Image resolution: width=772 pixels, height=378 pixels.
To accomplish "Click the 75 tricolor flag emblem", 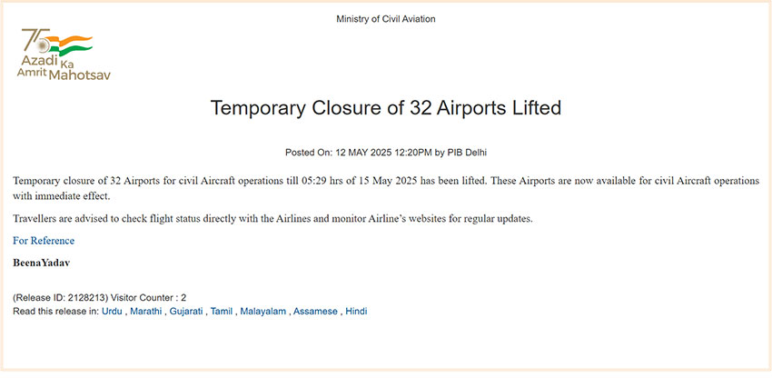I will pyautogui.click(x=56, y=41).
